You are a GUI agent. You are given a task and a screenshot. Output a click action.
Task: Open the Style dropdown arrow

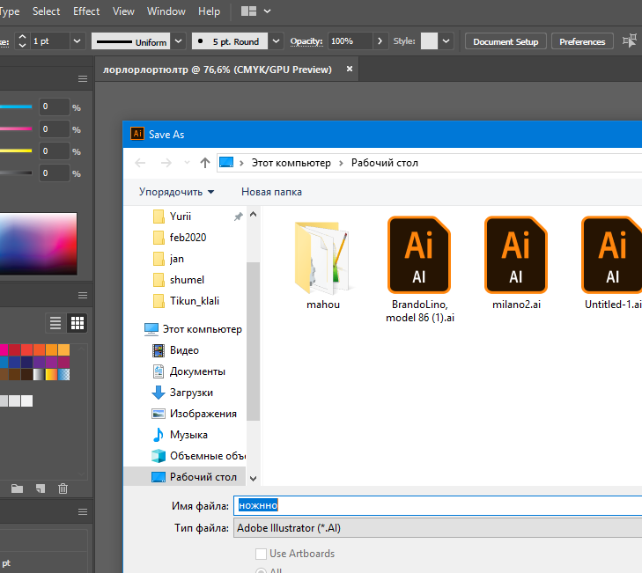coord(446,40)
